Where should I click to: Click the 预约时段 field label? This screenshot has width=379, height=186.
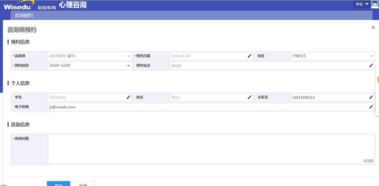[22, 66]
